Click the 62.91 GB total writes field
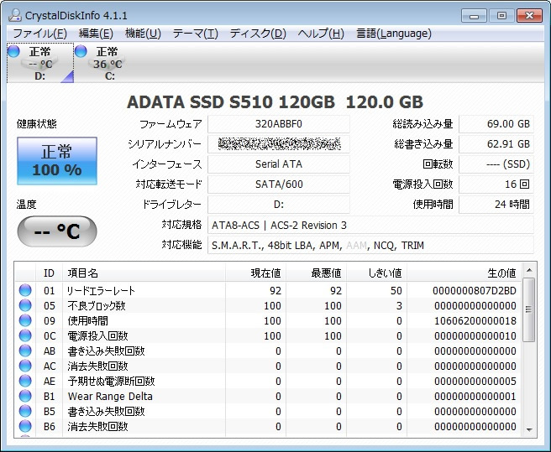Viewport: 551px width, 452px height. point(496,144)
